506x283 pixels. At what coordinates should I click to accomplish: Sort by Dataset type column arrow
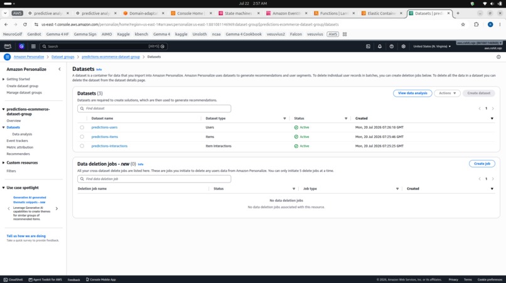[284, 119]
